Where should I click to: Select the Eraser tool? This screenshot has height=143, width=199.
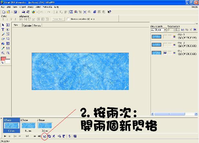(3, 39)
